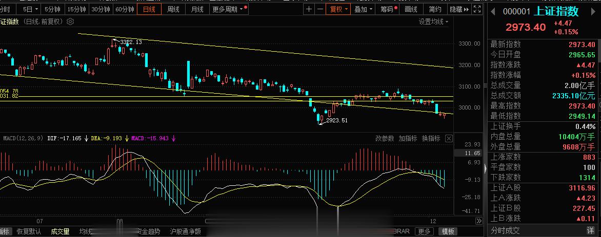Open chart settings gear next to 日线,前复权

[70, 22]
